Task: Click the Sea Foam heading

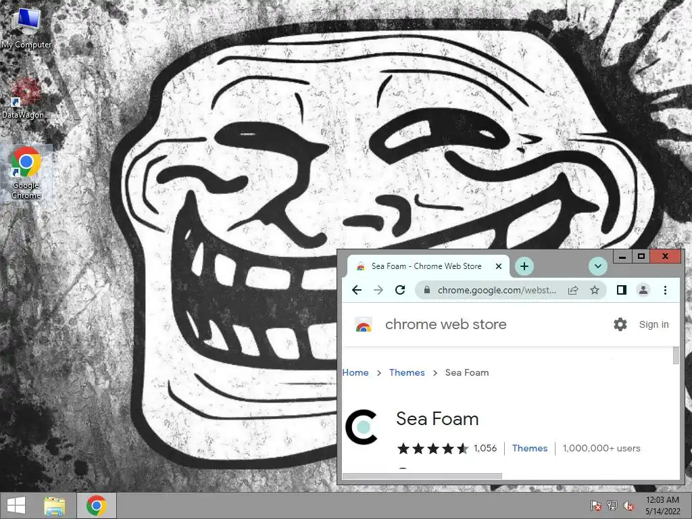Action: 437,419
